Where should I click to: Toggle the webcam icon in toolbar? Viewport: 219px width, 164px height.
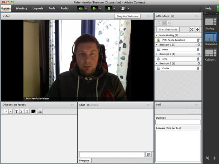pos(109,9)
